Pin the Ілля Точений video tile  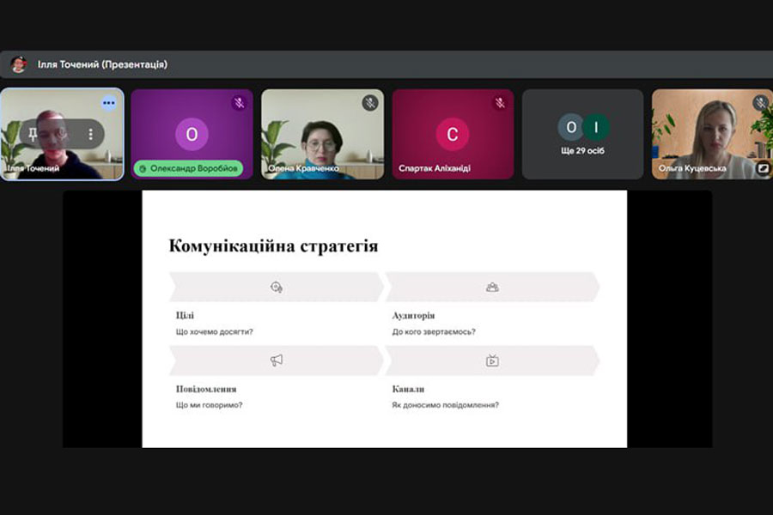click(33, 134)
